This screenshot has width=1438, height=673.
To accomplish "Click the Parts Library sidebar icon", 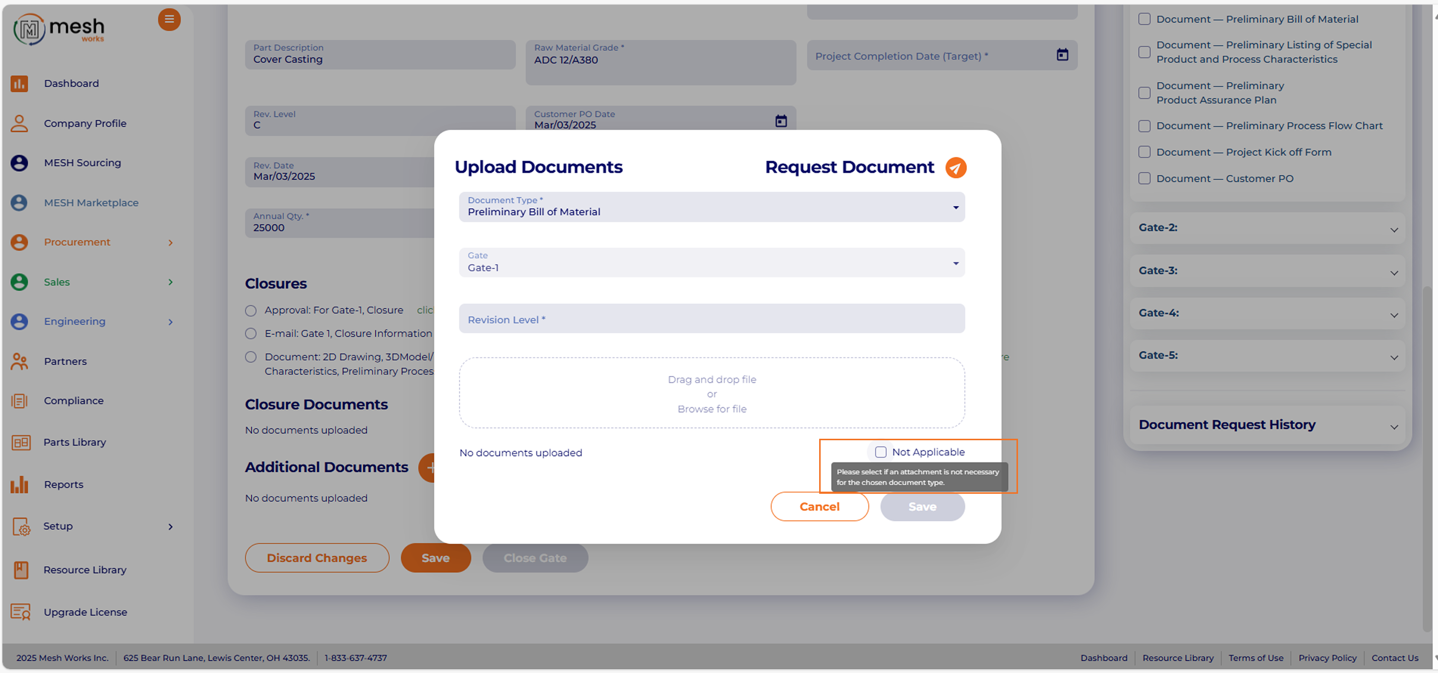I will tap(20, 443).
